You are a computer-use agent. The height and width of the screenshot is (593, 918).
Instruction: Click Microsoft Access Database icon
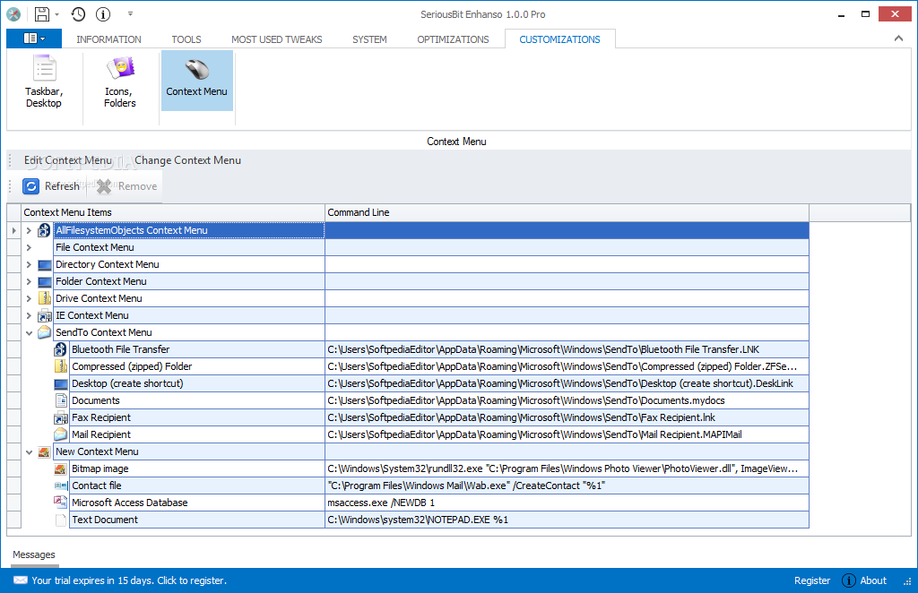[x=60, y=503]
